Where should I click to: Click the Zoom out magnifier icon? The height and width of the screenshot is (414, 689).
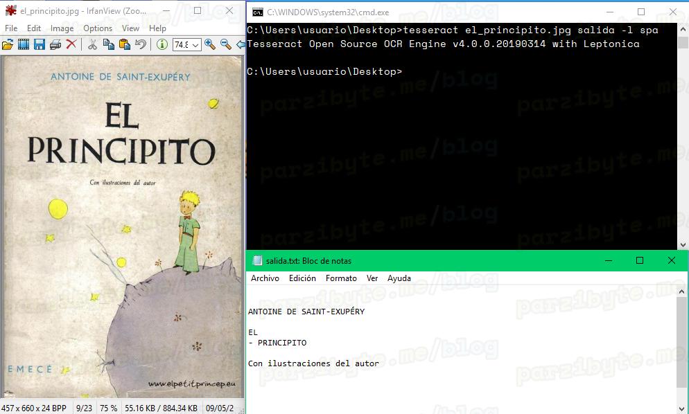(225, 44)
